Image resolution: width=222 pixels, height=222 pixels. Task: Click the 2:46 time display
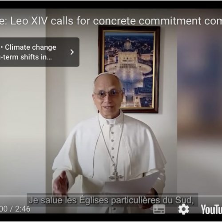coord(23,209)
